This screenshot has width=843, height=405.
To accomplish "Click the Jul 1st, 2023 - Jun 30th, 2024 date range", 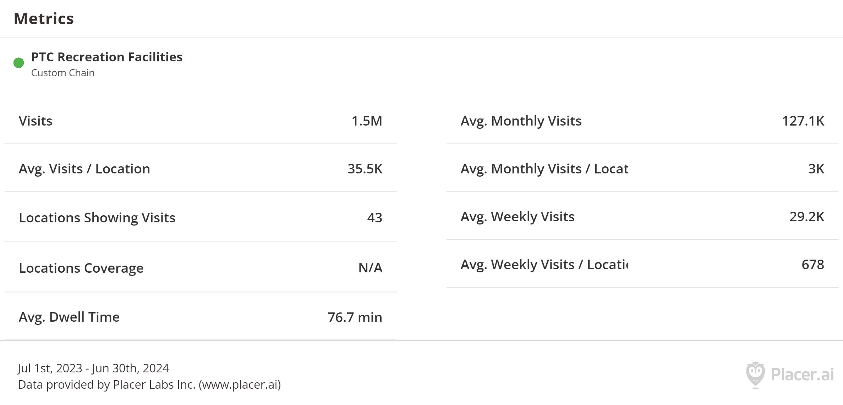I will pos(93,368).
